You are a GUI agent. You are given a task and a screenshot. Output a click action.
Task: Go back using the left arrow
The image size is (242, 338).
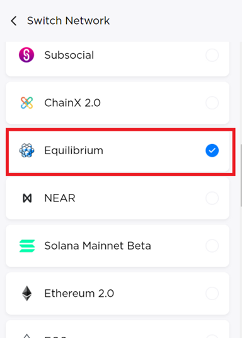(x=14, y=21)
